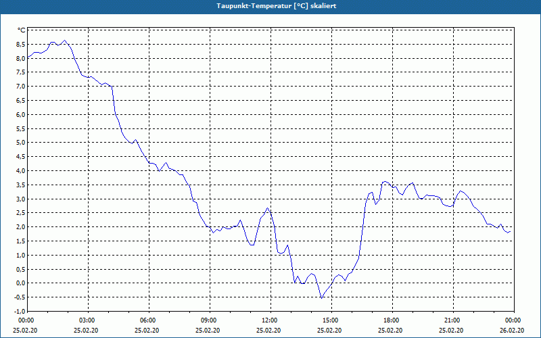
Task: Click the "4,5" y-axis label
Action: 20,157
